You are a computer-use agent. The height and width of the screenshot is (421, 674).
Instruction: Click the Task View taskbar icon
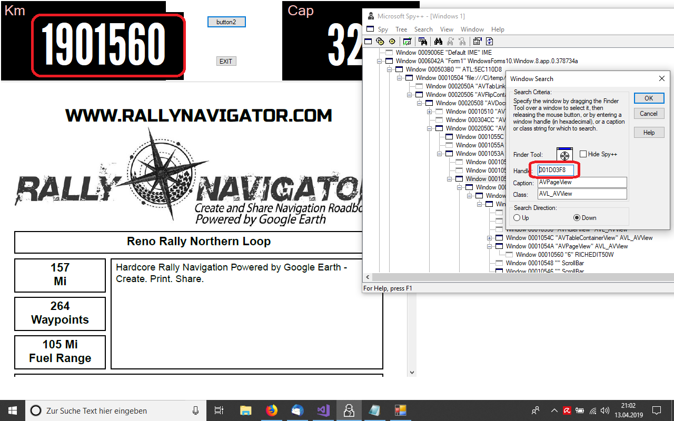220,410
